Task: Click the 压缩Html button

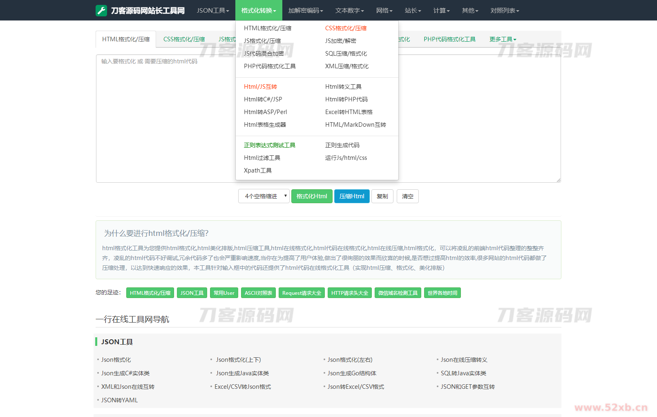Action: coord(351,196)
